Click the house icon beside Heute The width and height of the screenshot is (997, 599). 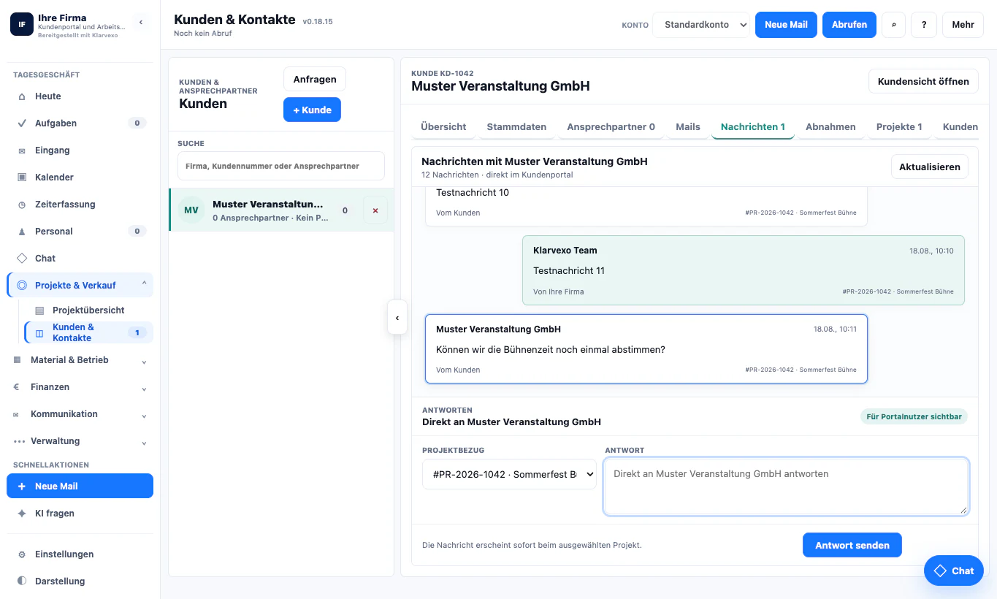click(x=22, y=96)
